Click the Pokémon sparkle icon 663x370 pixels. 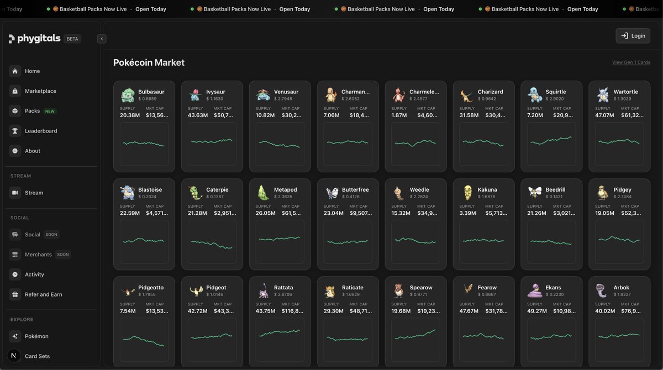click(x=15, y=336)
